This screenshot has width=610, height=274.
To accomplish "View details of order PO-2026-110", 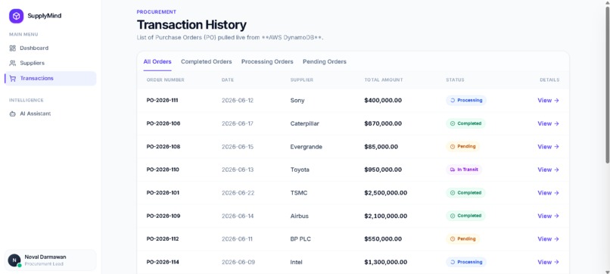I will (548, 170).
